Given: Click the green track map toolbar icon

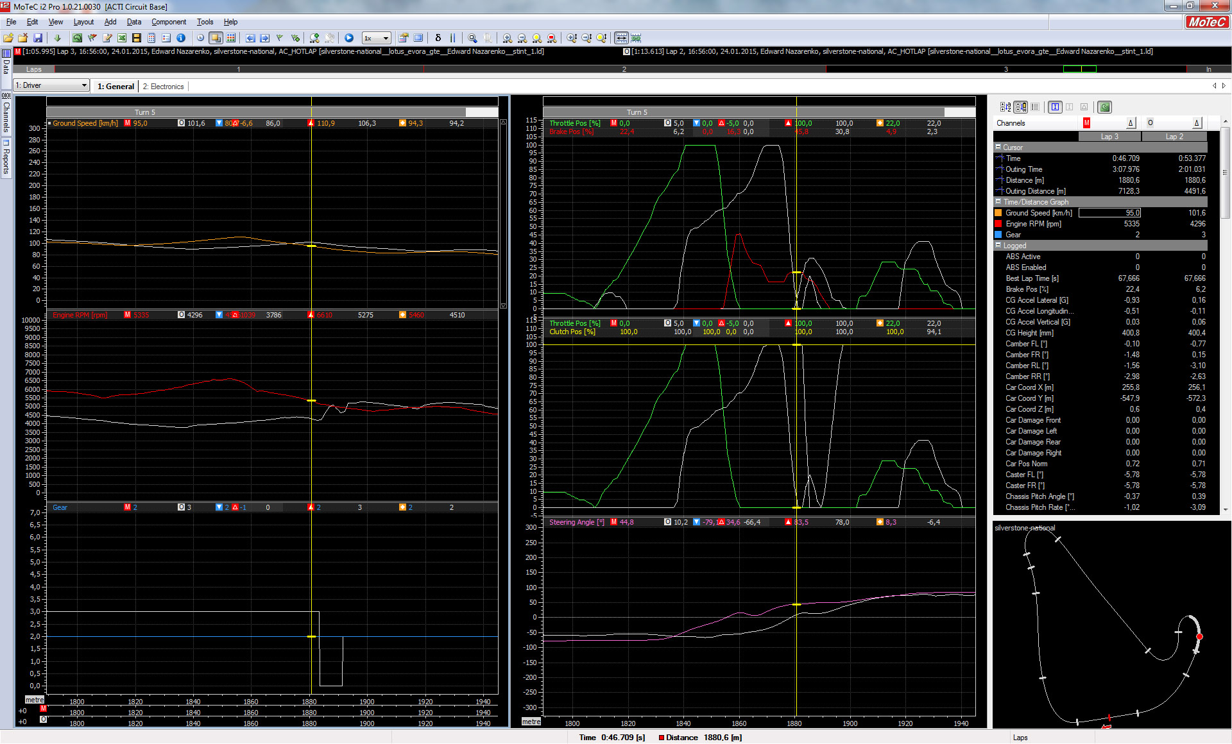Looking at the screenshot, I should click(77, 38).
